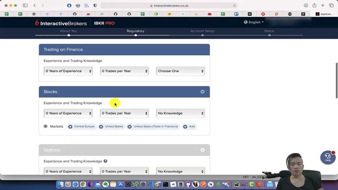Go forward using the browser forward arrow
Viewport: 338px width, 190px height.
click(x=43, y=5)
